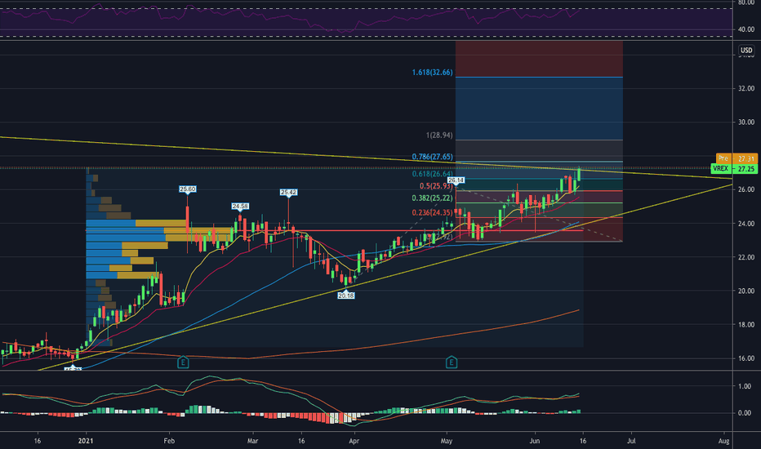
Task: Click the Jul label on time axis
Action: pyautogui.click(x=631, y=441)
